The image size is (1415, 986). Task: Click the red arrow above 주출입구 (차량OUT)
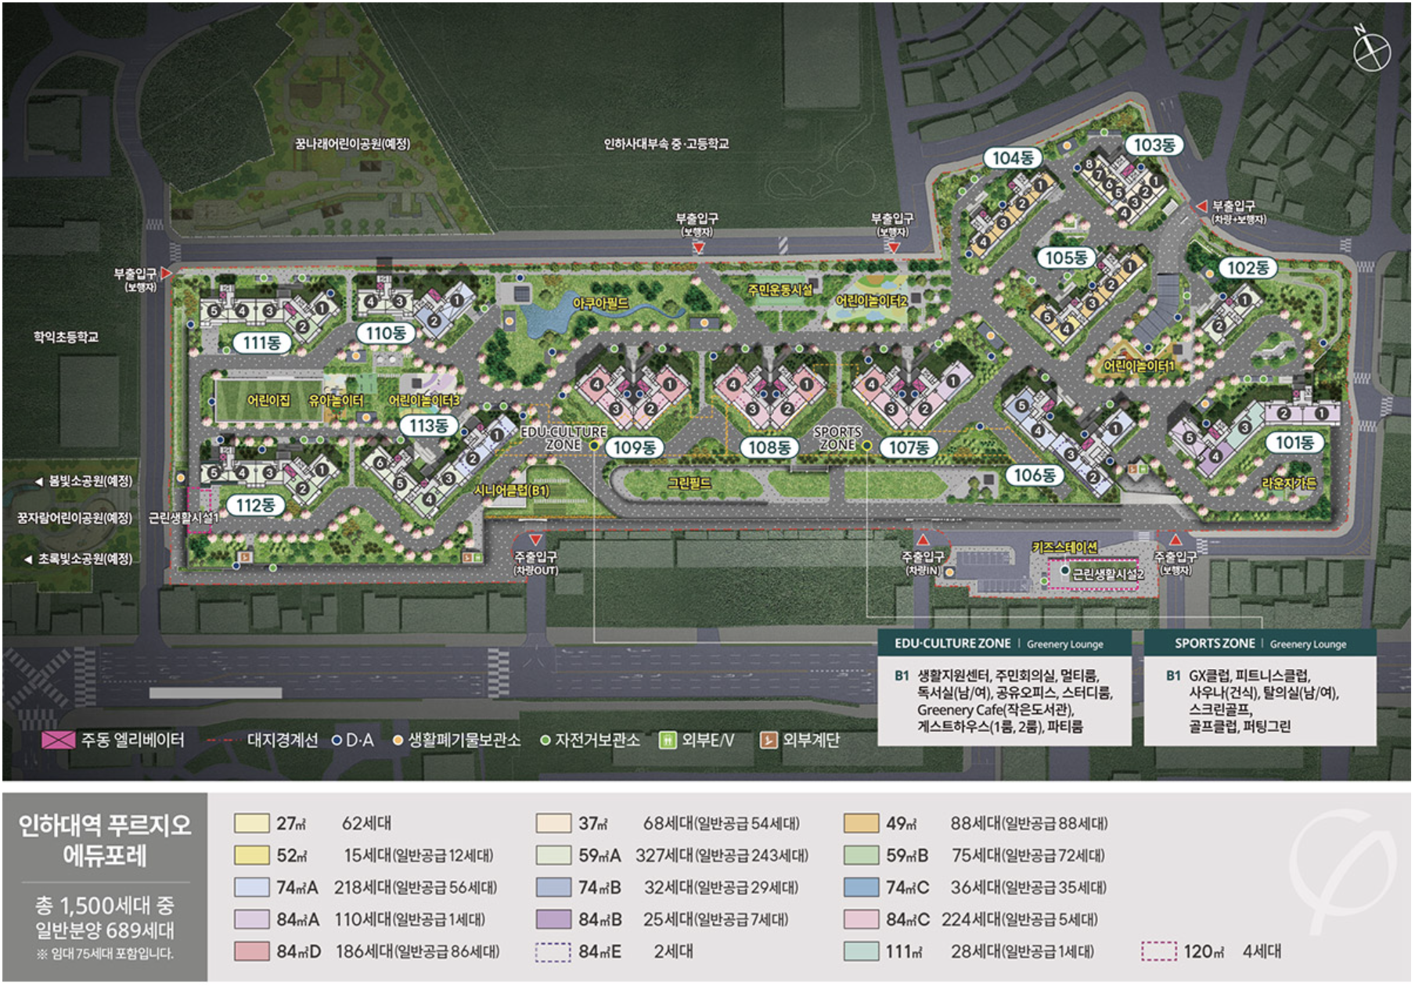[535, 540]
